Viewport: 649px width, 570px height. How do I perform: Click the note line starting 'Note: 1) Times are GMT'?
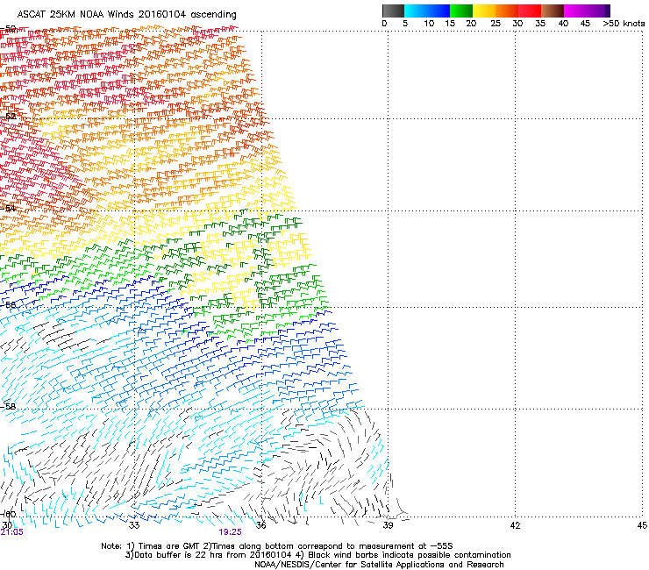pyautogui.click(x=277, y=546)
